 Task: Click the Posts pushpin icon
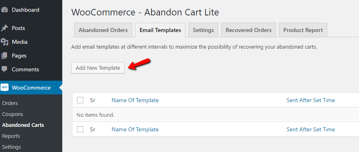(x=4, y=28)
